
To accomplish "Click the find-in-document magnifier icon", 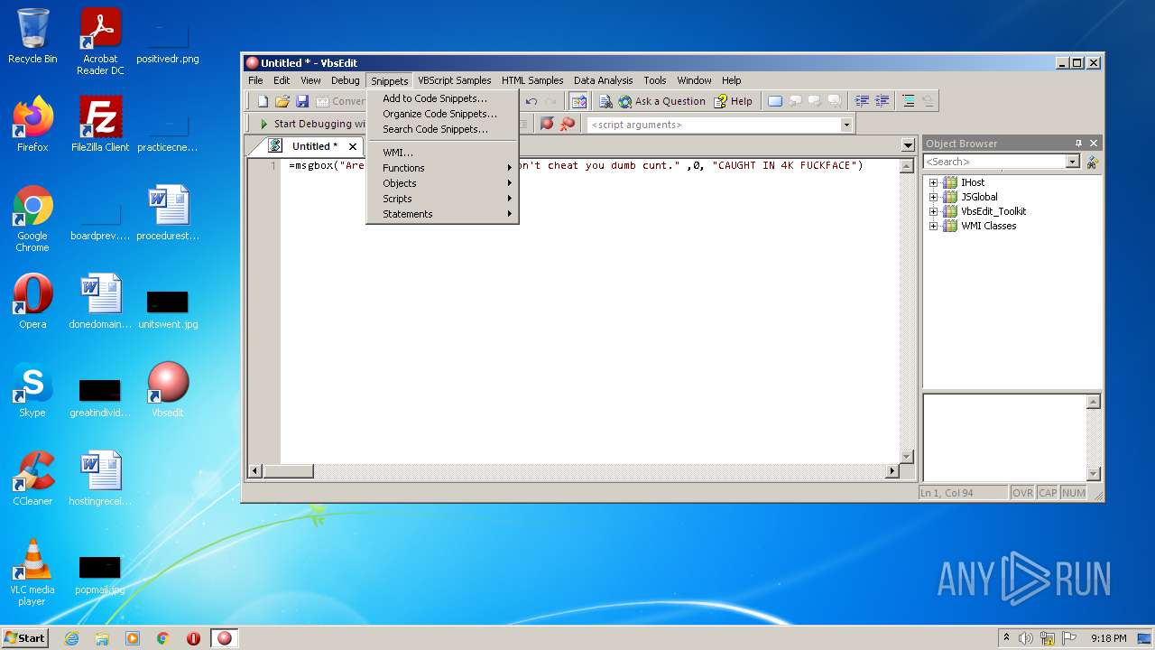I will (605, 101).
